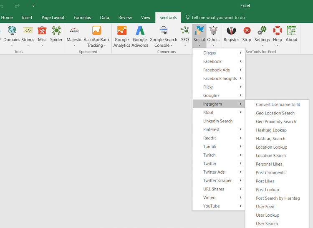The height and width of the screenshot is (228, 313).
Task: Open the Others connectors robot icon
Action: pyautogui.click(x=213, y=30)
